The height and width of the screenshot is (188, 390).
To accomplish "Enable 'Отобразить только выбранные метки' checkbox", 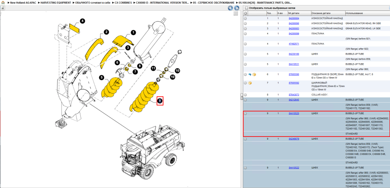I will [246, 8].
